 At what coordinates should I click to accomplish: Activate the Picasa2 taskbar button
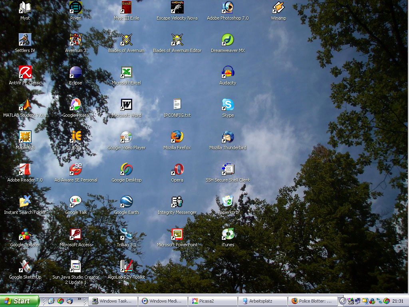click(212, 301)
